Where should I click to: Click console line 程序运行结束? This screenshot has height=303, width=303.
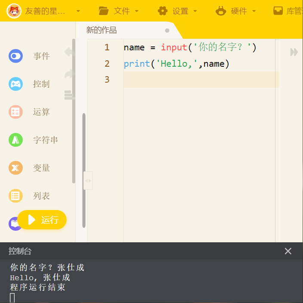point(38,287)
